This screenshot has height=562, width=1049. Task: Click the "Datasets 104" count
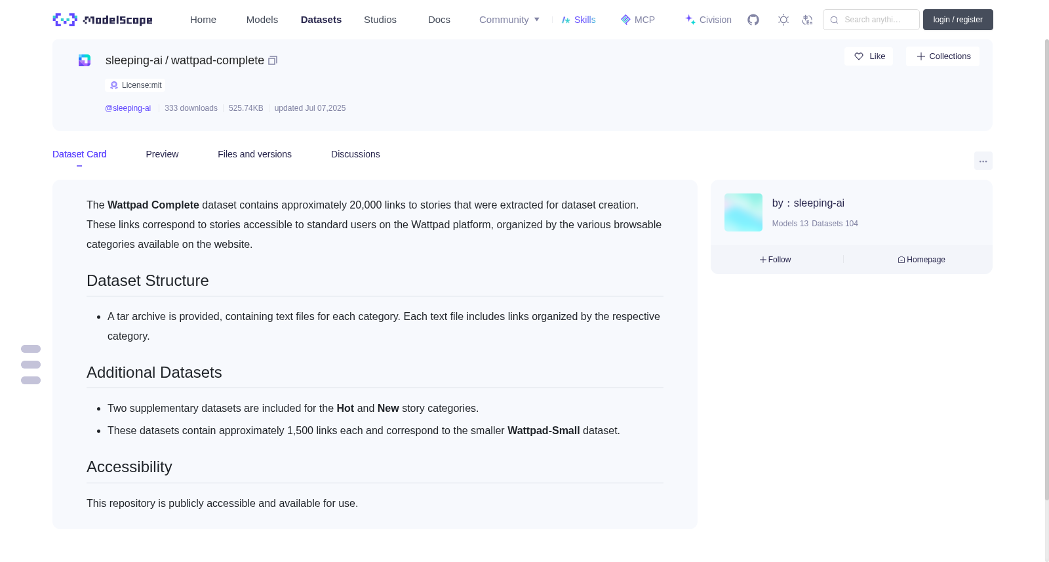click(835, 224)
